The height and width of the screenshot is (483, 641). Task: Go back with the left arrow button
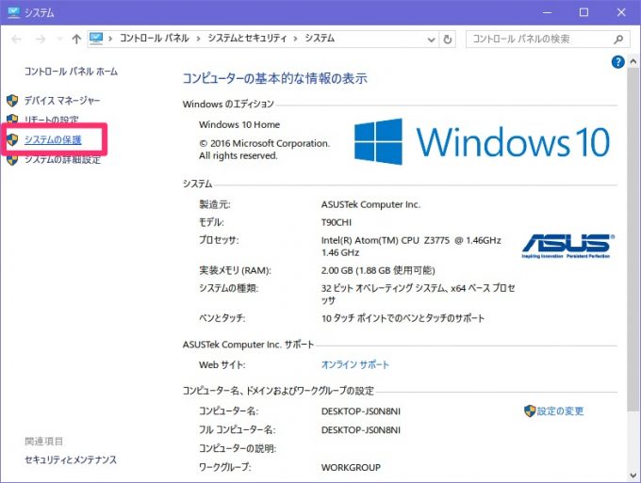[x=16, y=40]
